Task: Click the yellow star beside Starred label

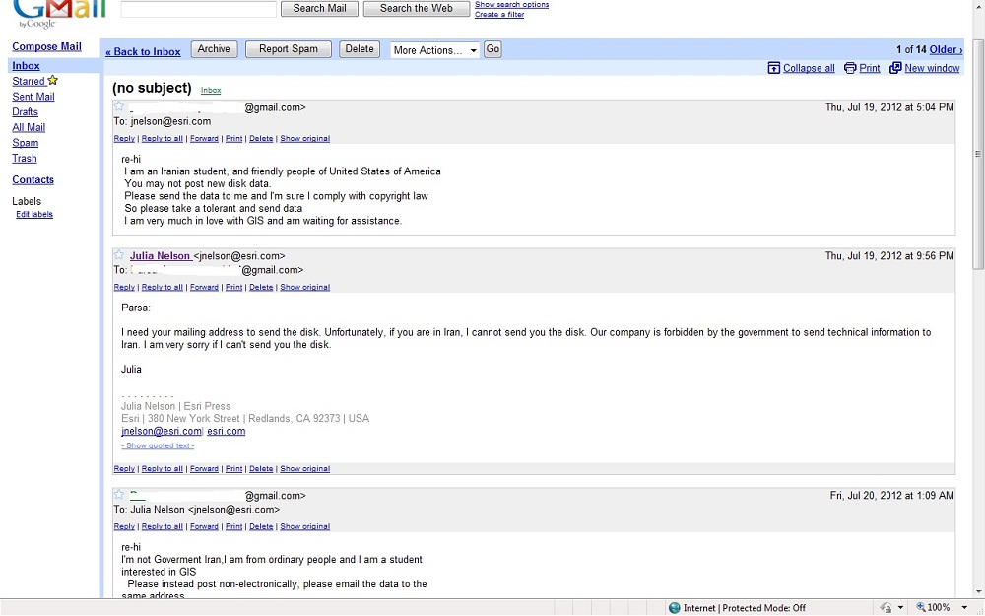Action: (x=53, y=81)
